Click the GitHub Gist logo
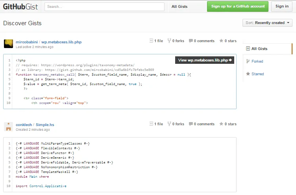The image size is (296, 195). (x=21, y=6)
